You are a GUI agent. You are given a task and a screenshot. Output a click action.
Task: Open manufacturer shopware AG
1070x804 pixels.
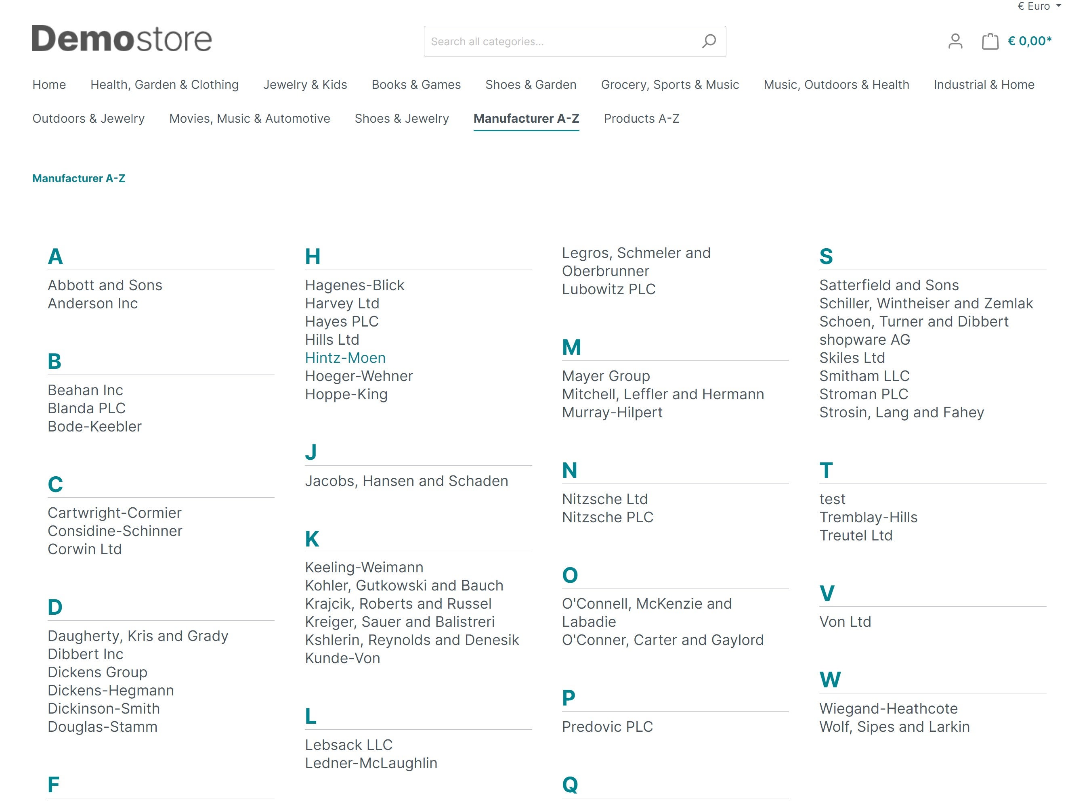coord(865,340)
